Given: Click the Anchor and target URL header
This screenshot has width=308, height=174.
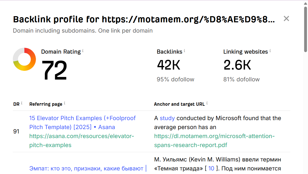Looking at the screenshot, I should tap(179, 104).
